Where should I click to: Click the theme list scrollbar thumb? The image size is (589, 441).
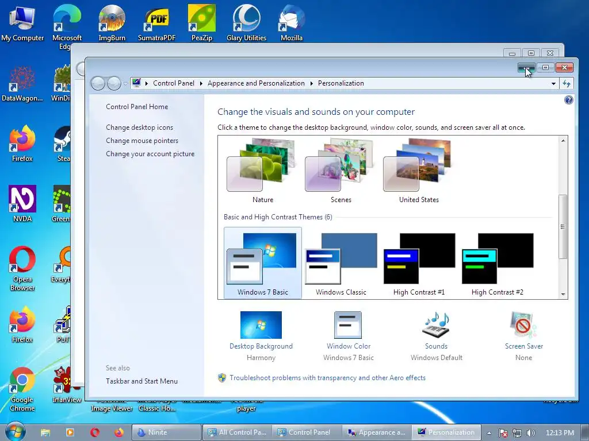click(563, 226)
